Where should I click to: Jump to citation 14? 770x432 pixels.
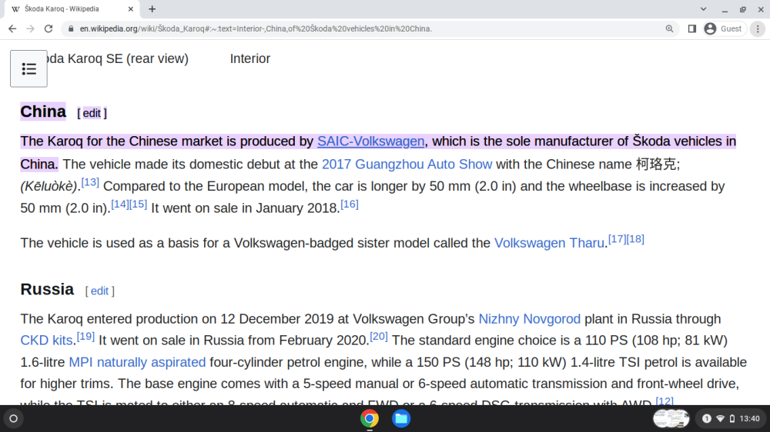pyautogui.click(x=120, y=204)
